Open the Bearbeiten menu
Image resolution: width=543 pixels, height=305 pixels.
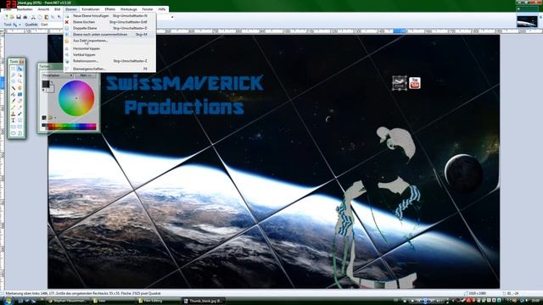(25, 9)
